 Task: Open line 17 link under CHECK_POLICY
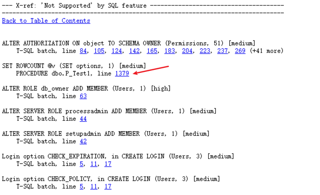[108, 186]
